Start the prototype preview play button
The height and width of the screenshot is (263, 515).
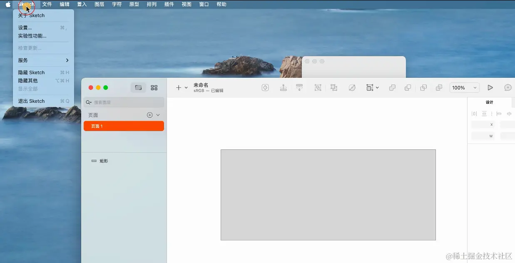pos(490,87)
